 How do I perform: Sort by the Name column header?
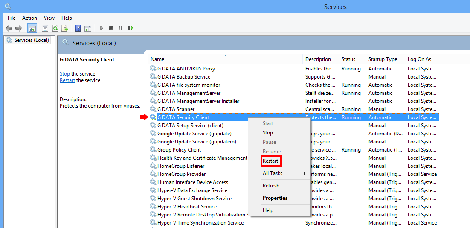pos(226,59)
